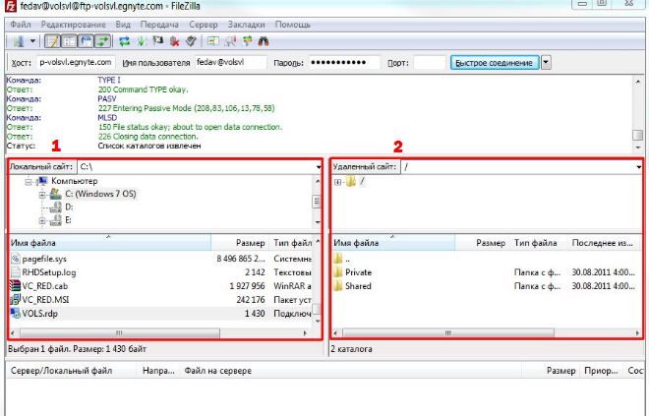649x416 pixels.
Task: Open the Site Manager icon
Action: pos(19,41)
